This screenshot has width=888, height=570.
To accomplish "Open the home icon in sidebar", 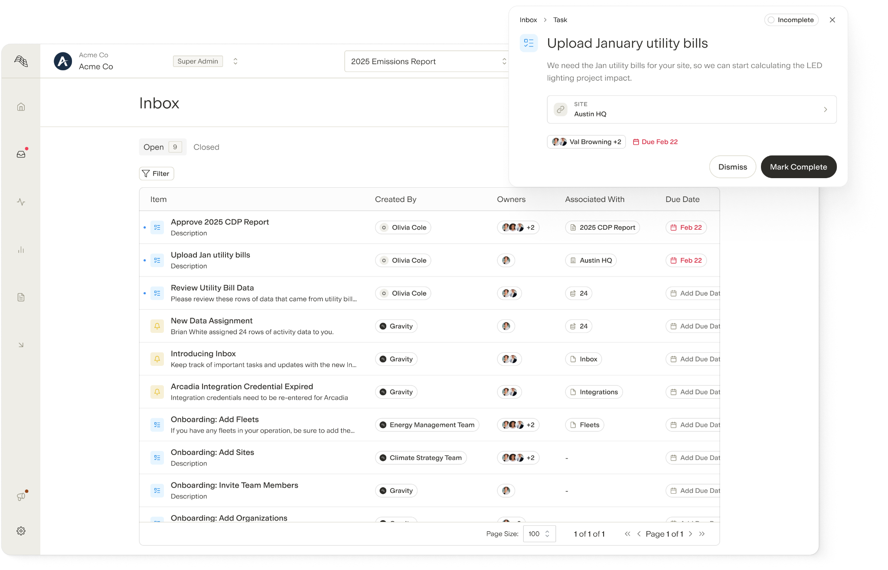I will tap(21, 107).
